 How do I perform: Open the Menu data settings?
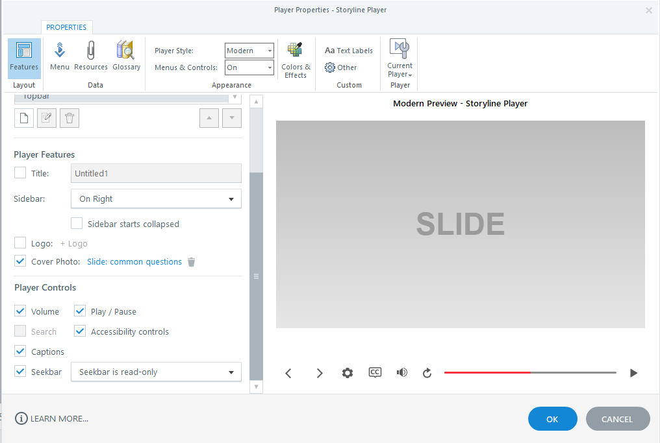click(60, 56)
